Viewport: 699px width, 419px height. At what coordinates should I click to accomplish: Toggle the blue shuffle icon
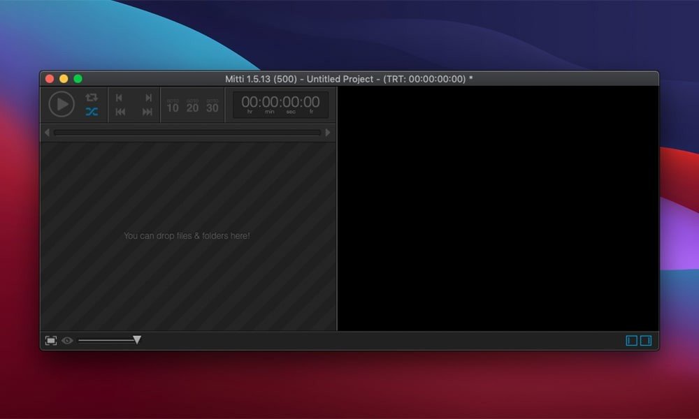pyautogui.click(x=92, y=112)
